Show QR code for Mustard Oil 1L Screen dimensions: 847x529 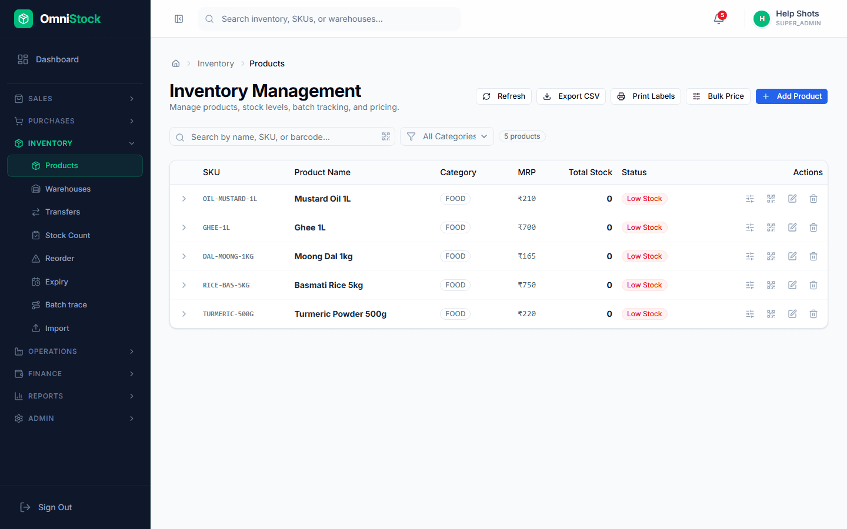(771, 199)
